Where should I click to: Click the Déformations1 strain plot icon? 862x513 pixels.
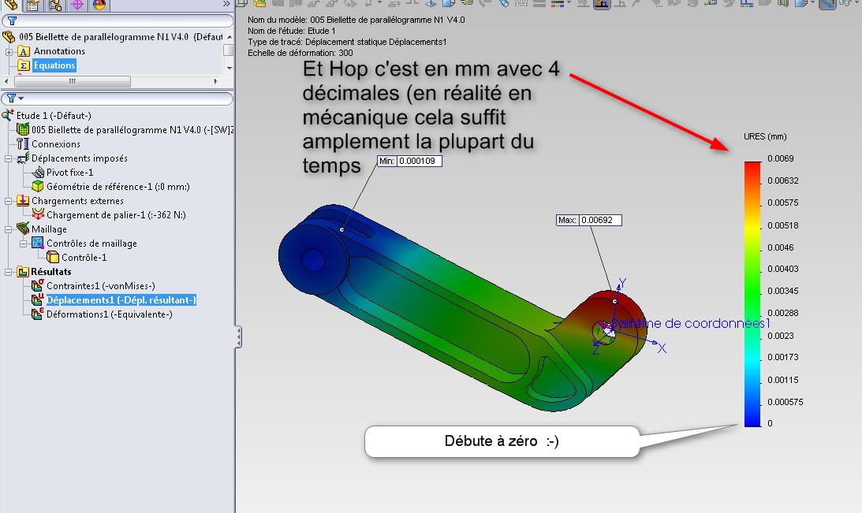[x=38, y=314]
